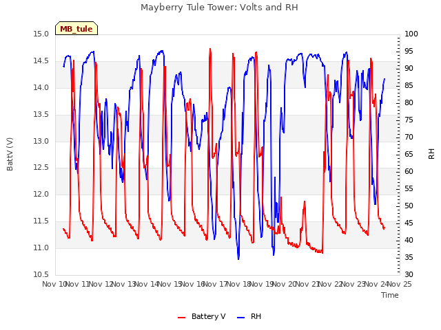This screenshot has width=441, height=330.
Task: Click the Nov 17 date tick label
Action: 215,284
